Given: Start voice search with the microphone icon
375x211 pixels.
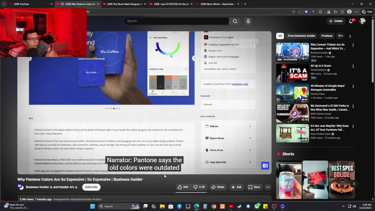Looking at the screenshot, I should point(248,21).
